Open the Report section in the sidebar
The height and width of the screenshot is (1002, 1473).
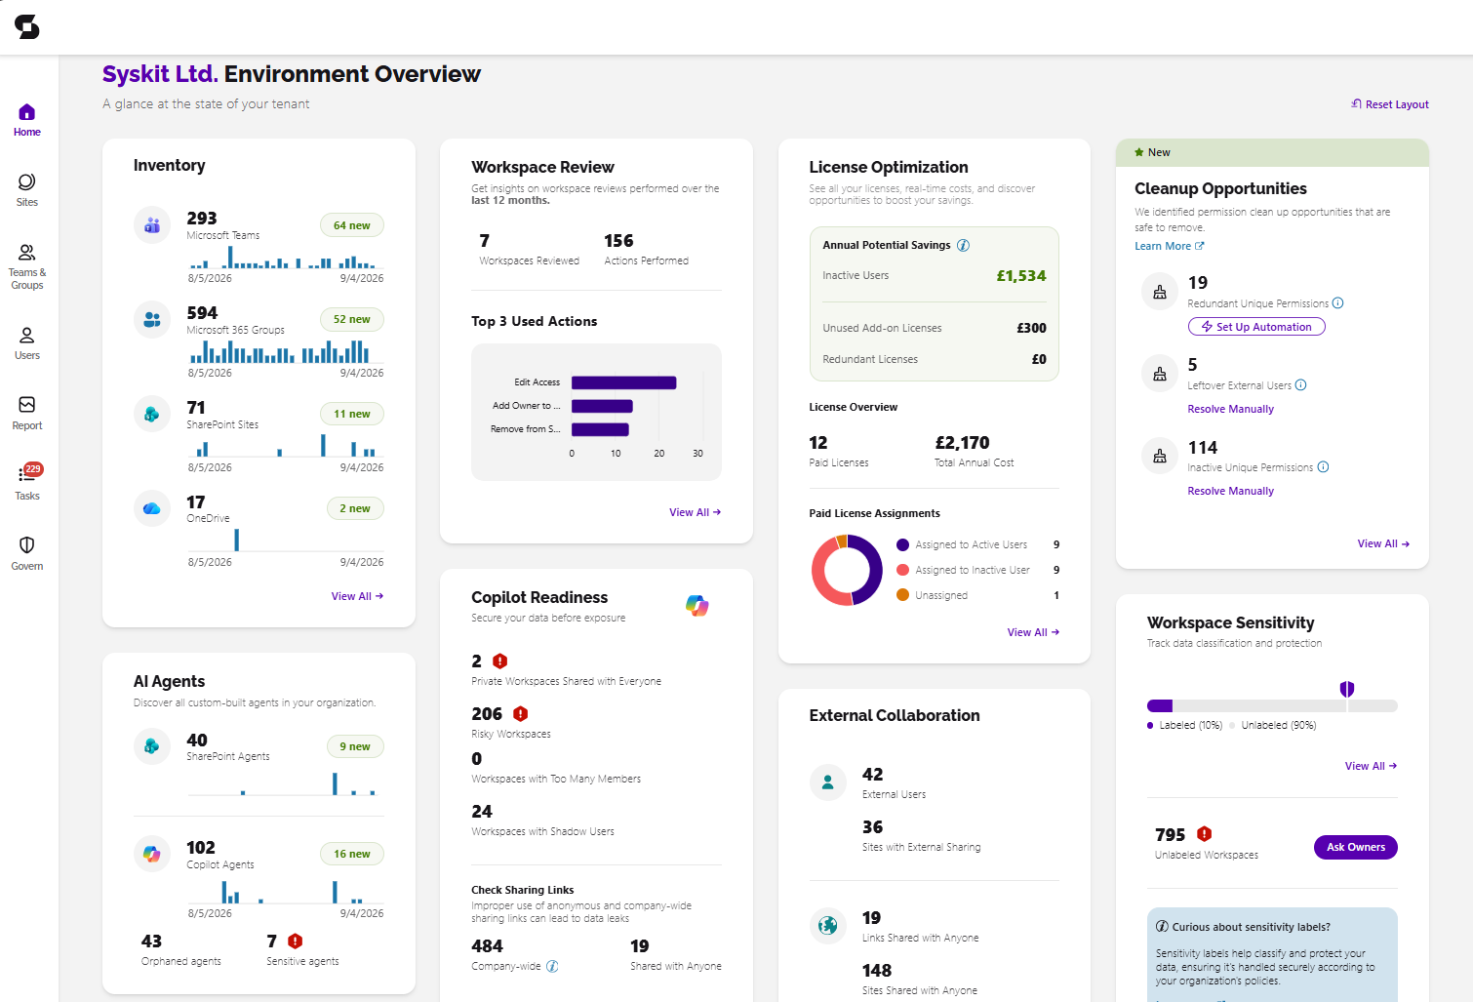pos(27,414)
